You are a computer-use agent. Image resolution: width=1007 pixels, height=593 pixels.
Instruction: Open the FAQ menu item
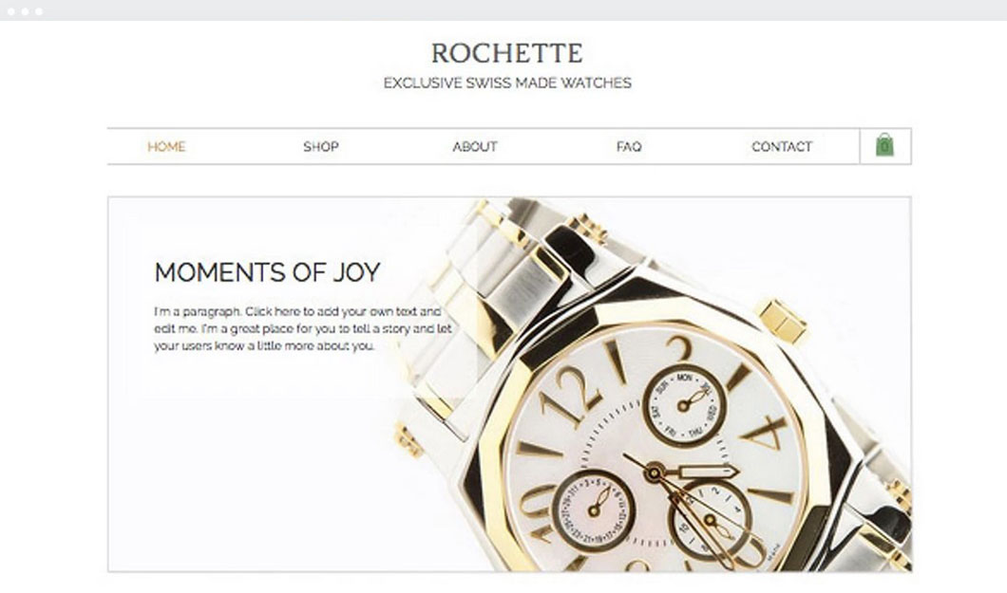(629, 147)
